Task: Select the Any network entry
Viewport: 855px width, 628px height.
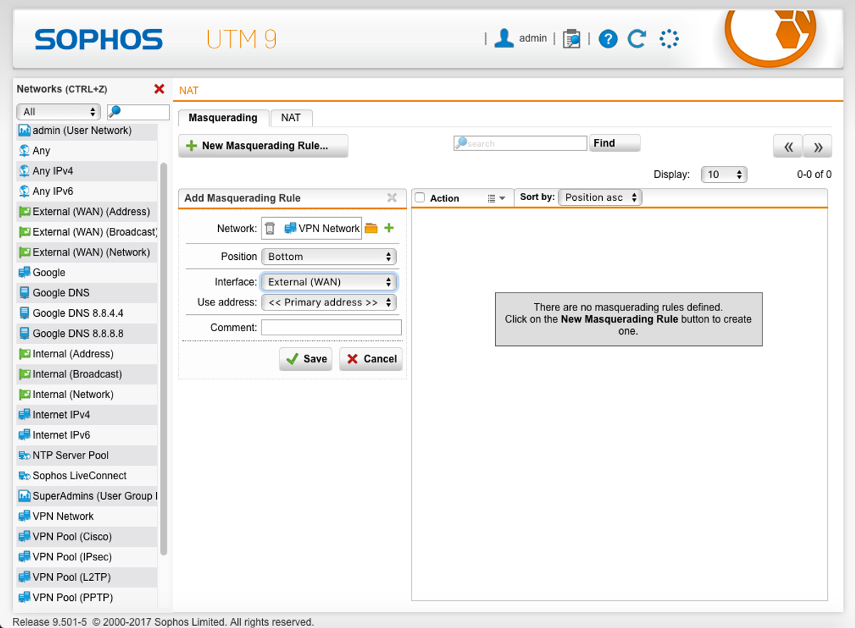Action: coord(85,151)
